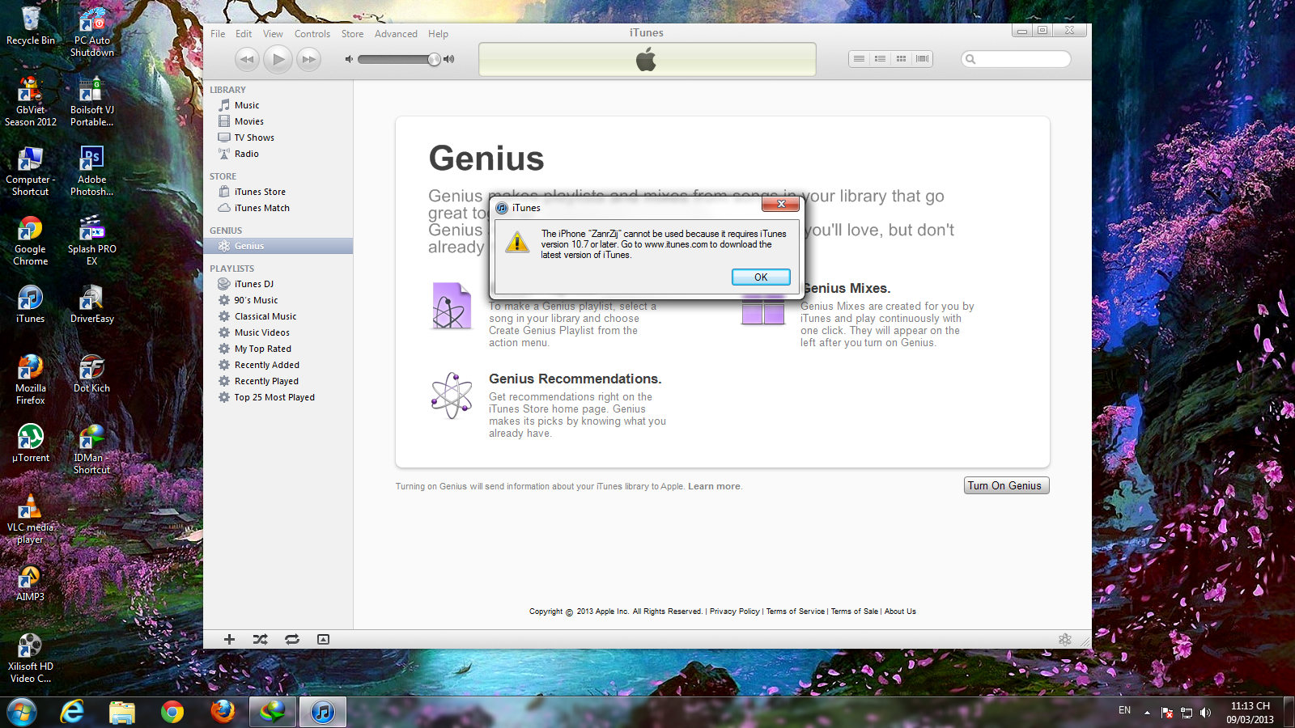Screen dimensions: 1295x728
Task: Switch to album list view
Action: (x=880, y=59)
